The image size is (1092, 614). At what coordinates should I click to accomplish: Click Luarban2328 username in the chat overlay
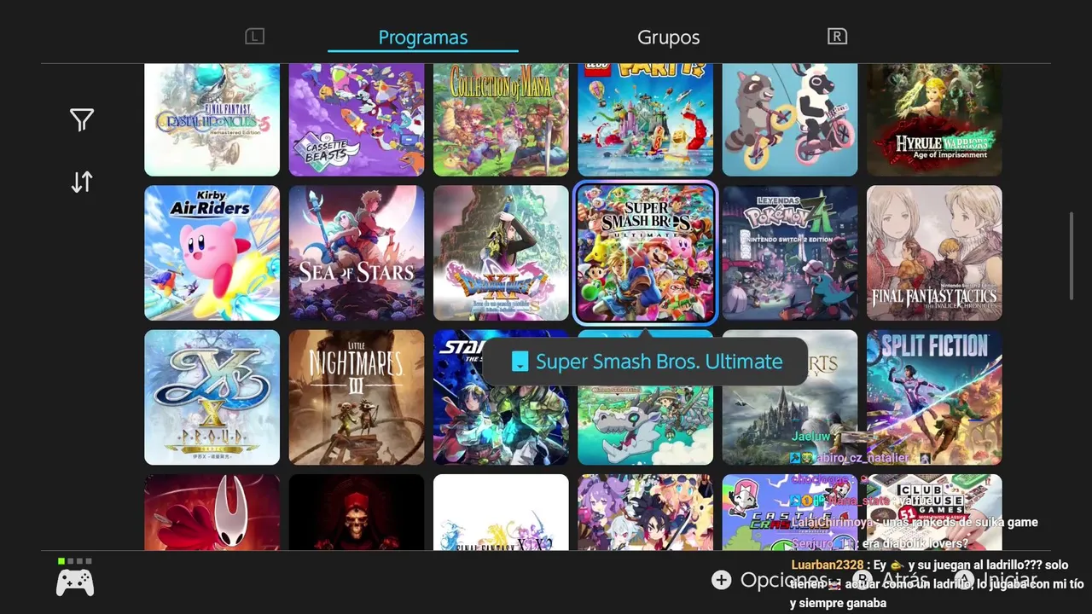point(828,565)
